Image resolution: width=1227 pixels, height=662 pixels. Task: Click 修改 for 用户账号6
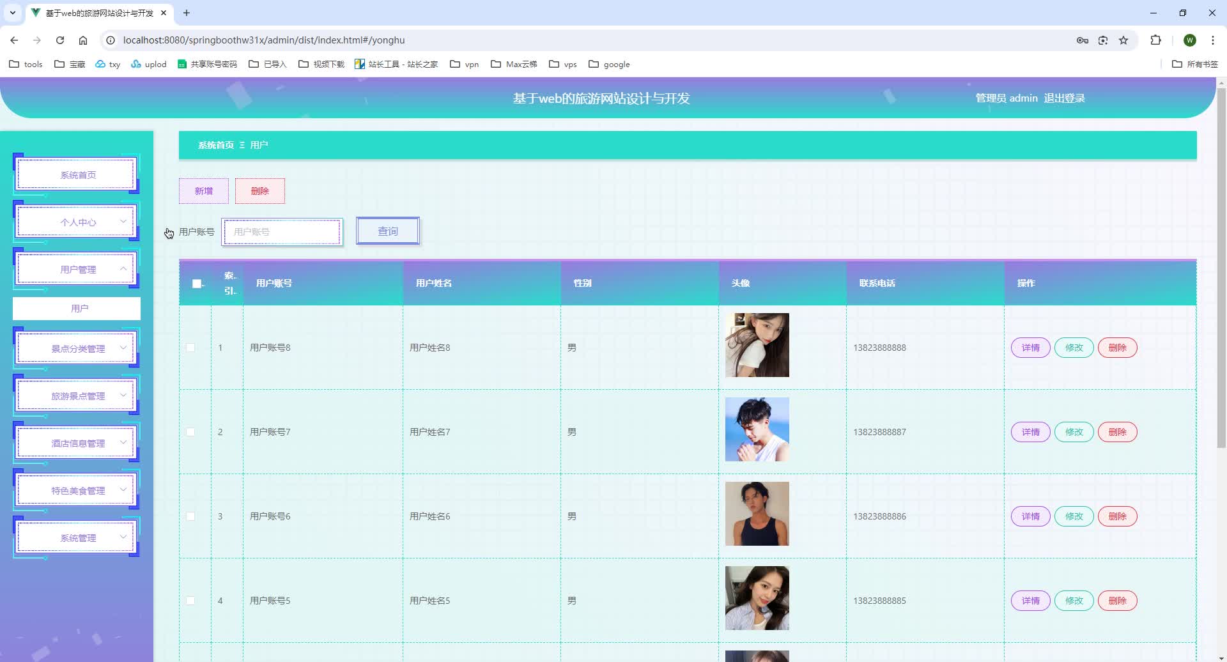click(x=1074, y=516)
